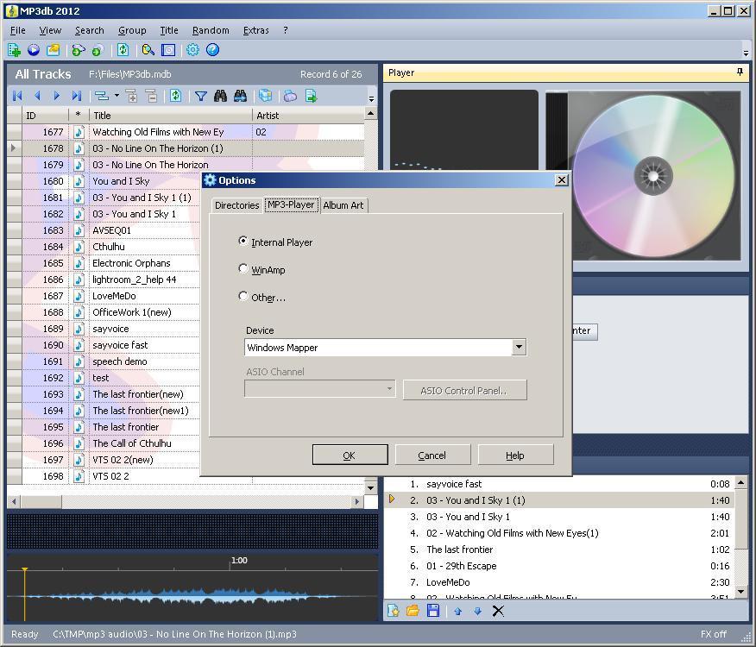756x647 pixels.
Task: Close the Options dialog
Action: click(562, 179)
